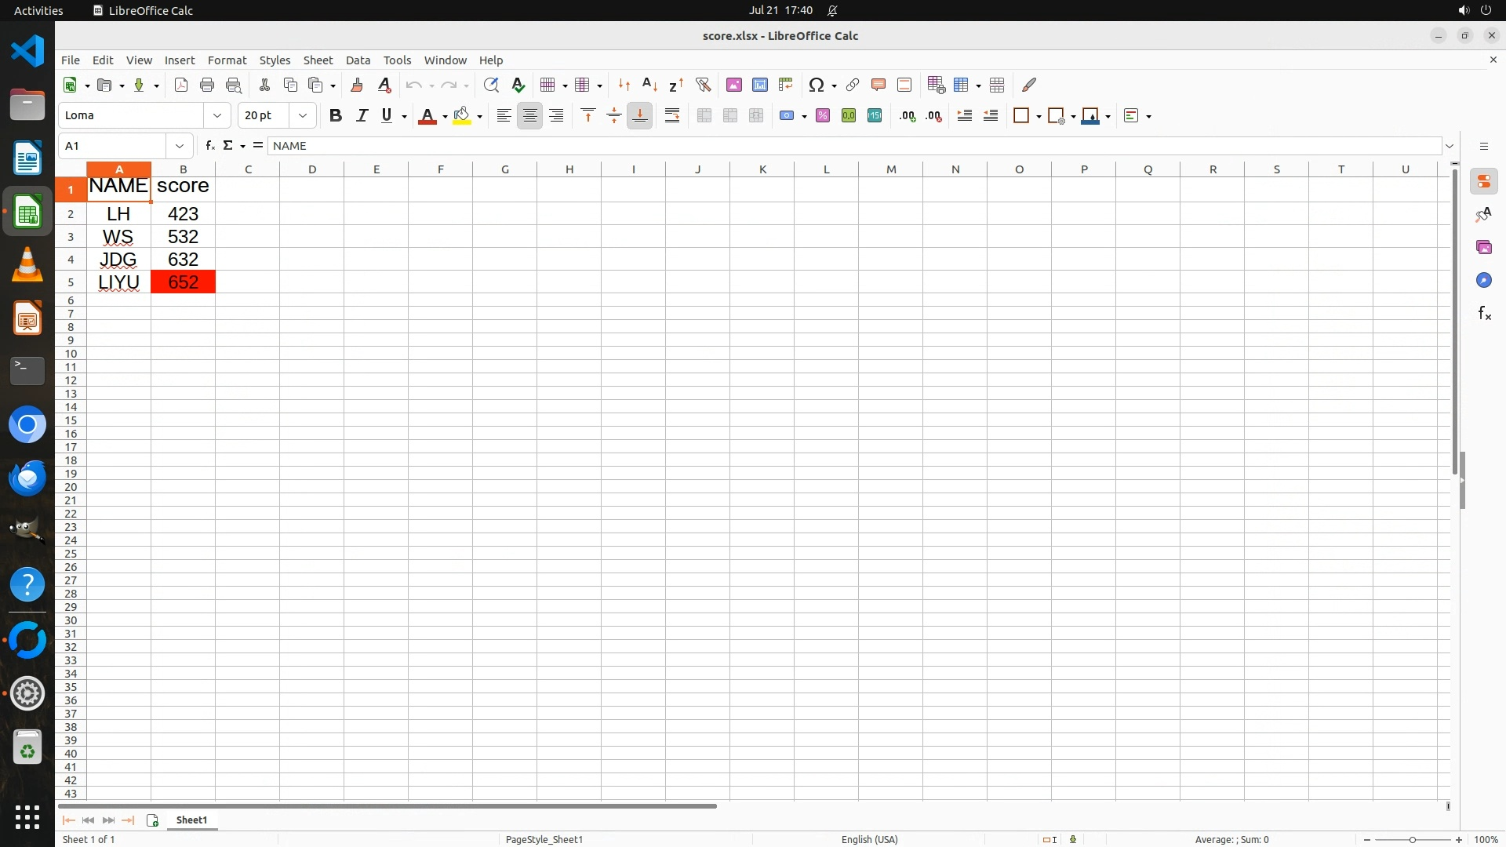Image resolution: width=1506 pixels, height=847 pixels.
Task: Click Format as Percent icon
Action: (x=823, y=116)
